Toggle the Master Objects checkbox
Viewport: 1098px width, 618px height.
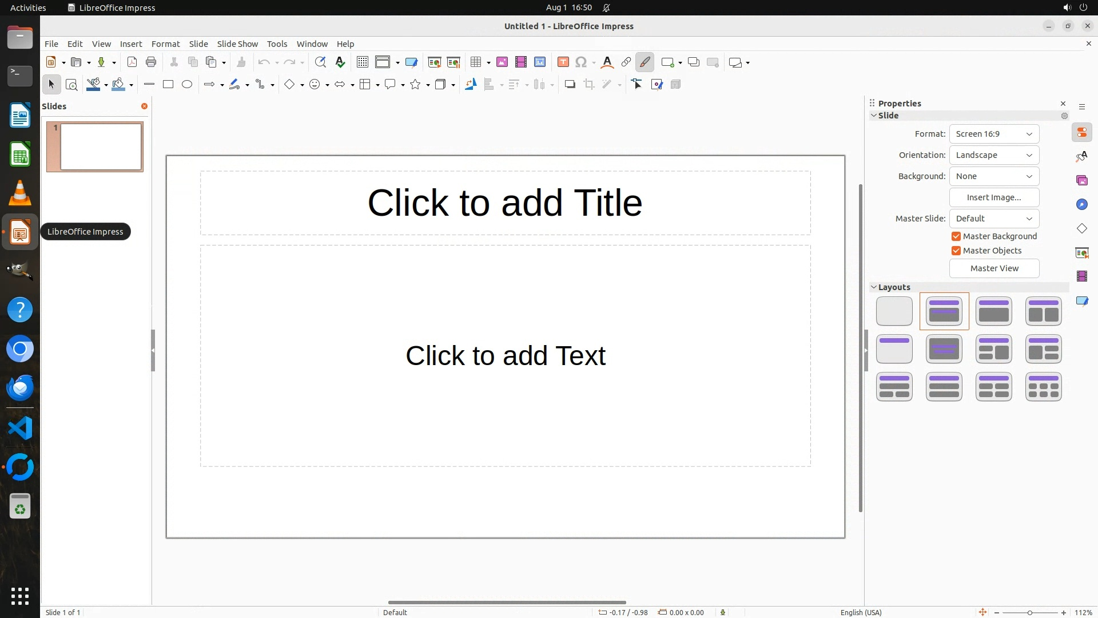tap(956, 251)
